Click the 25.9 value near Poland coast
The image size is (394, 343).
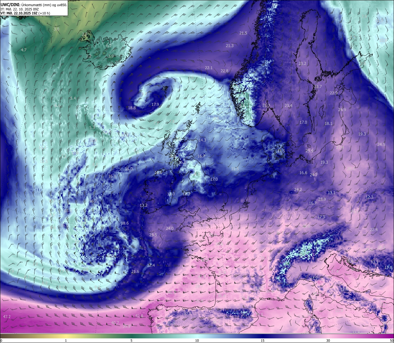pos(309,151)
